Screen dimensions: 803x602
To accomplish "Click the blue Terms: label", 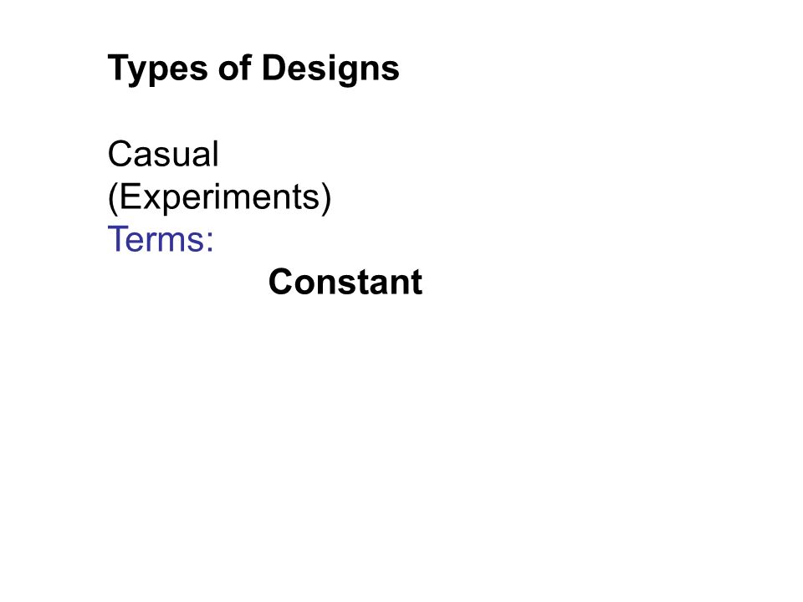I will (161, 239).
